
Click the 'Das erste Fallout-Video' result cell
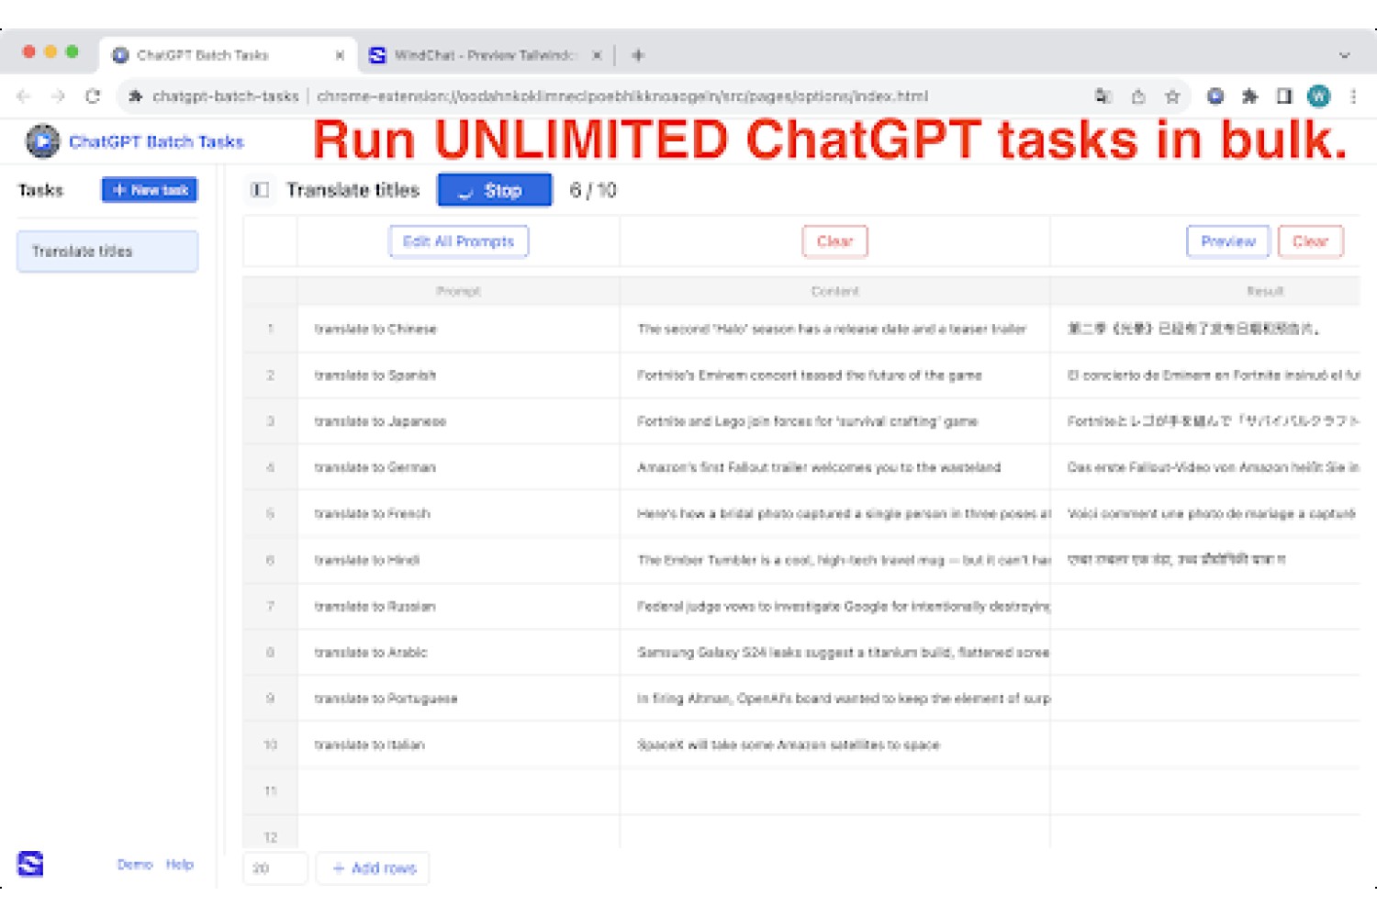1205,467
